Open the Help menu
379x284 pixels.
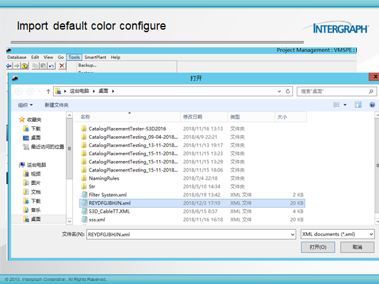point(116,57)
